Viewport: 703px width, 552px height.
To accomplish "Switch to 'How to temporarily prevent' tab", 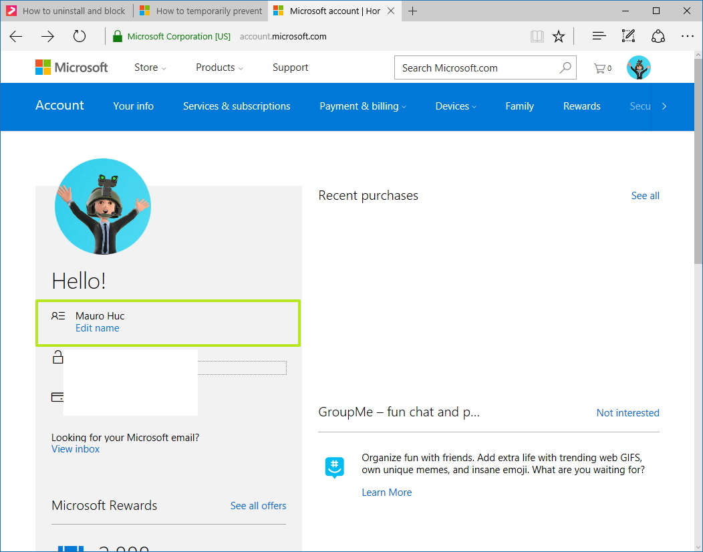I will pyautogui.click(x=201, y=11).
